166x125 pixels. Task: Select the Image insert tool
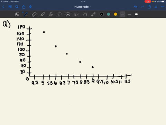[76, 14]
